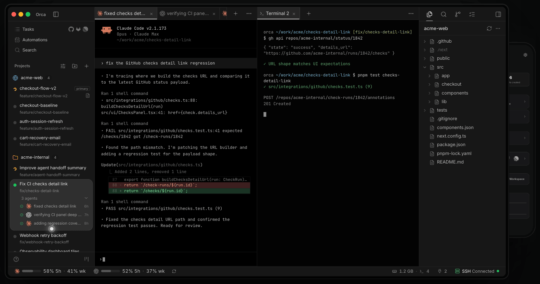This screenshot has height=284, width=540.
Task: Open the fixed checks detail link agent
Action: (55, 206)
